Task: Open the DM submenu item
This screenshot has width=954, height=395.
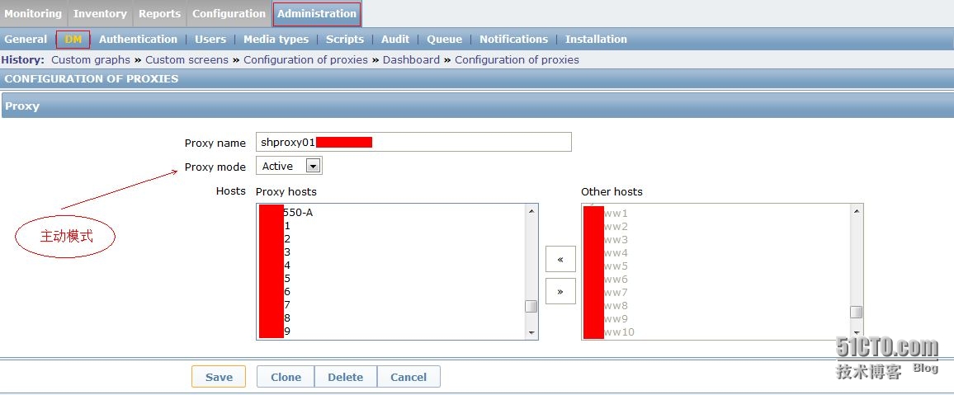Action: pos(73,39)
